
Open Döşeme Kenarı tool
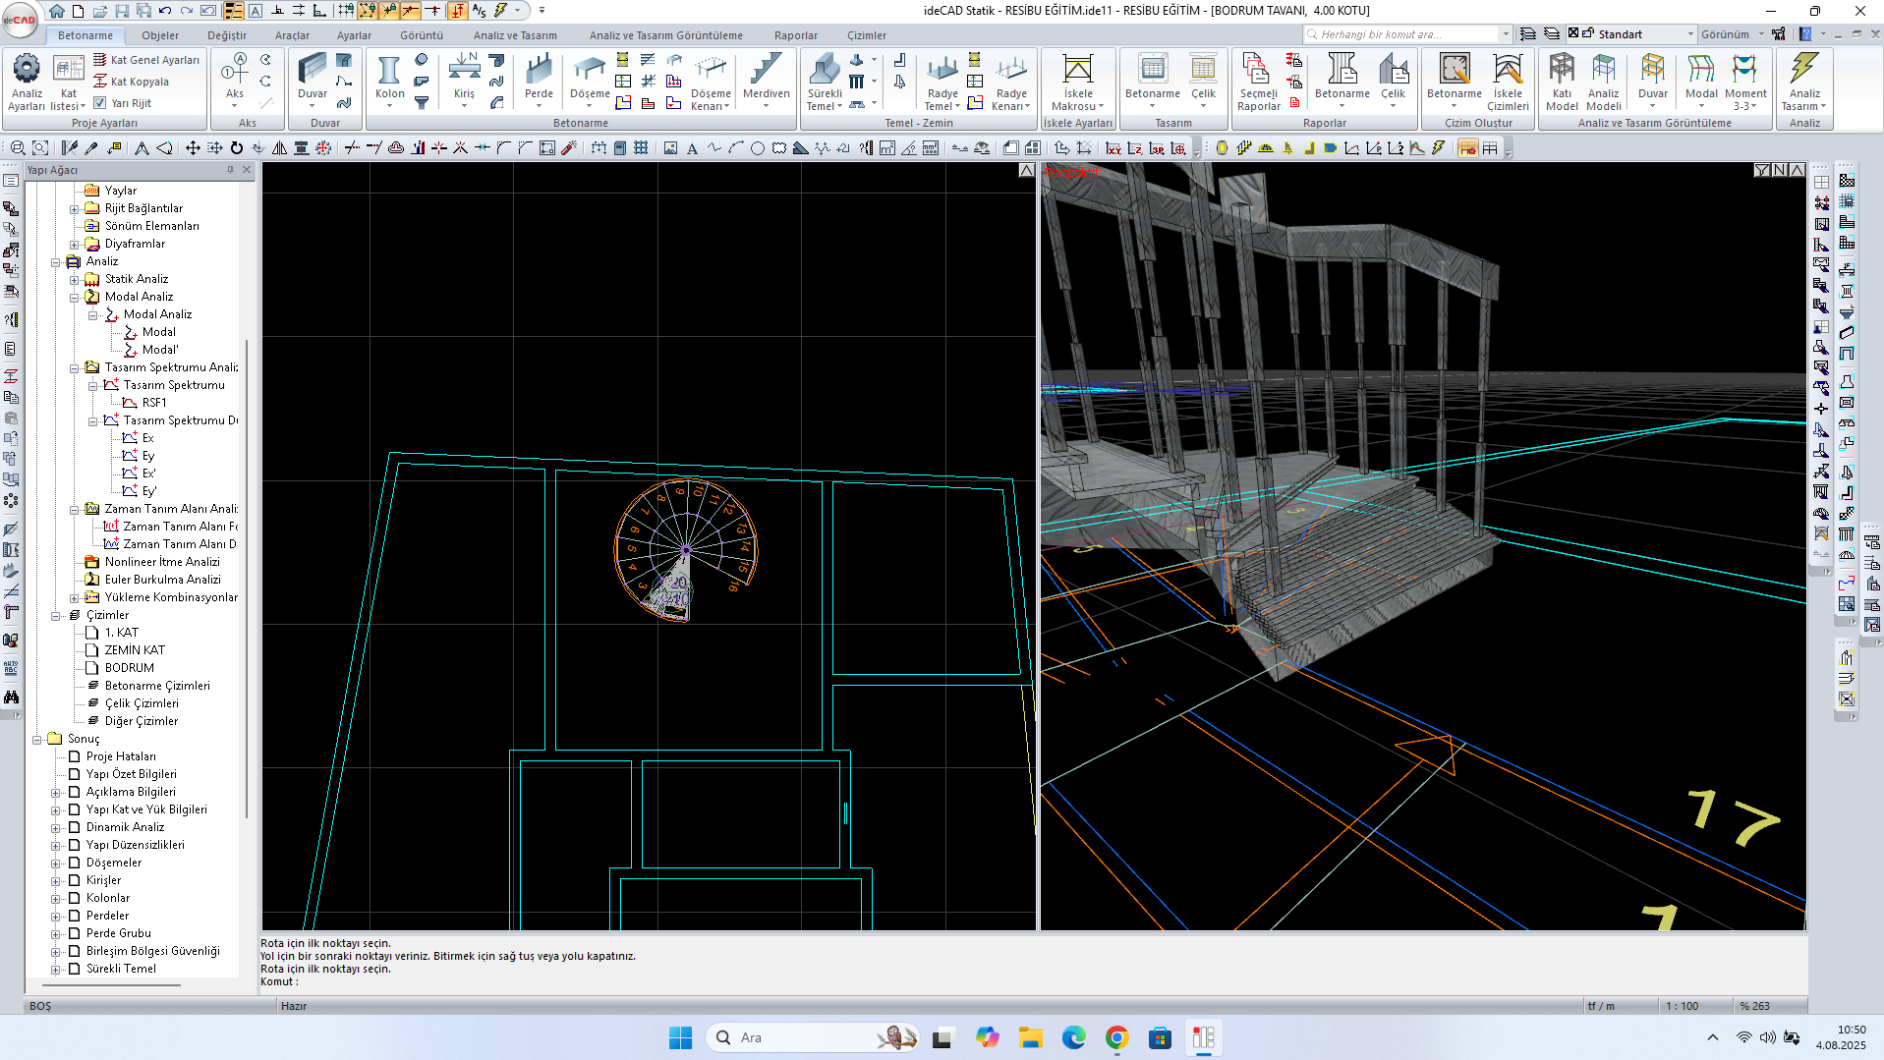point(711,83)
